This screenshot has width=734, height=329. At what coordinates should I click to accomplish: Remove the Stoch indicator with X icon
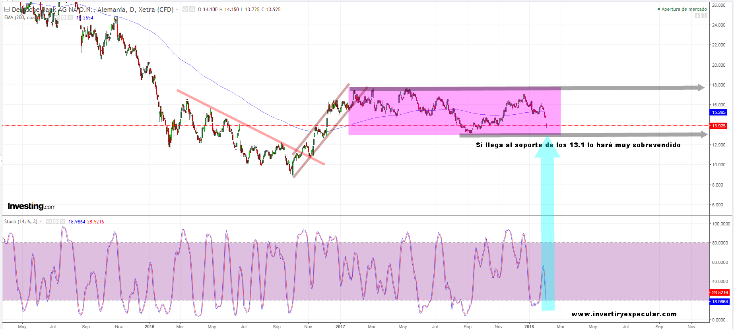pos(62,221)
